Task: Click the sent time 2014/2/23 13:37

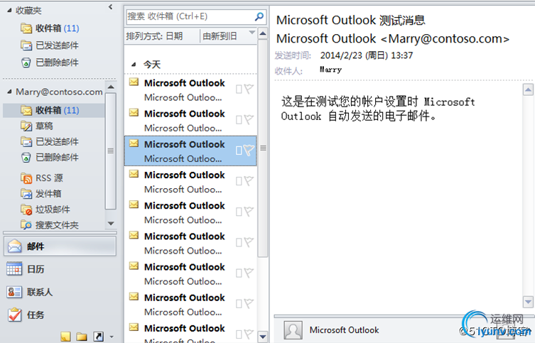Action: [x=367, y=55]
